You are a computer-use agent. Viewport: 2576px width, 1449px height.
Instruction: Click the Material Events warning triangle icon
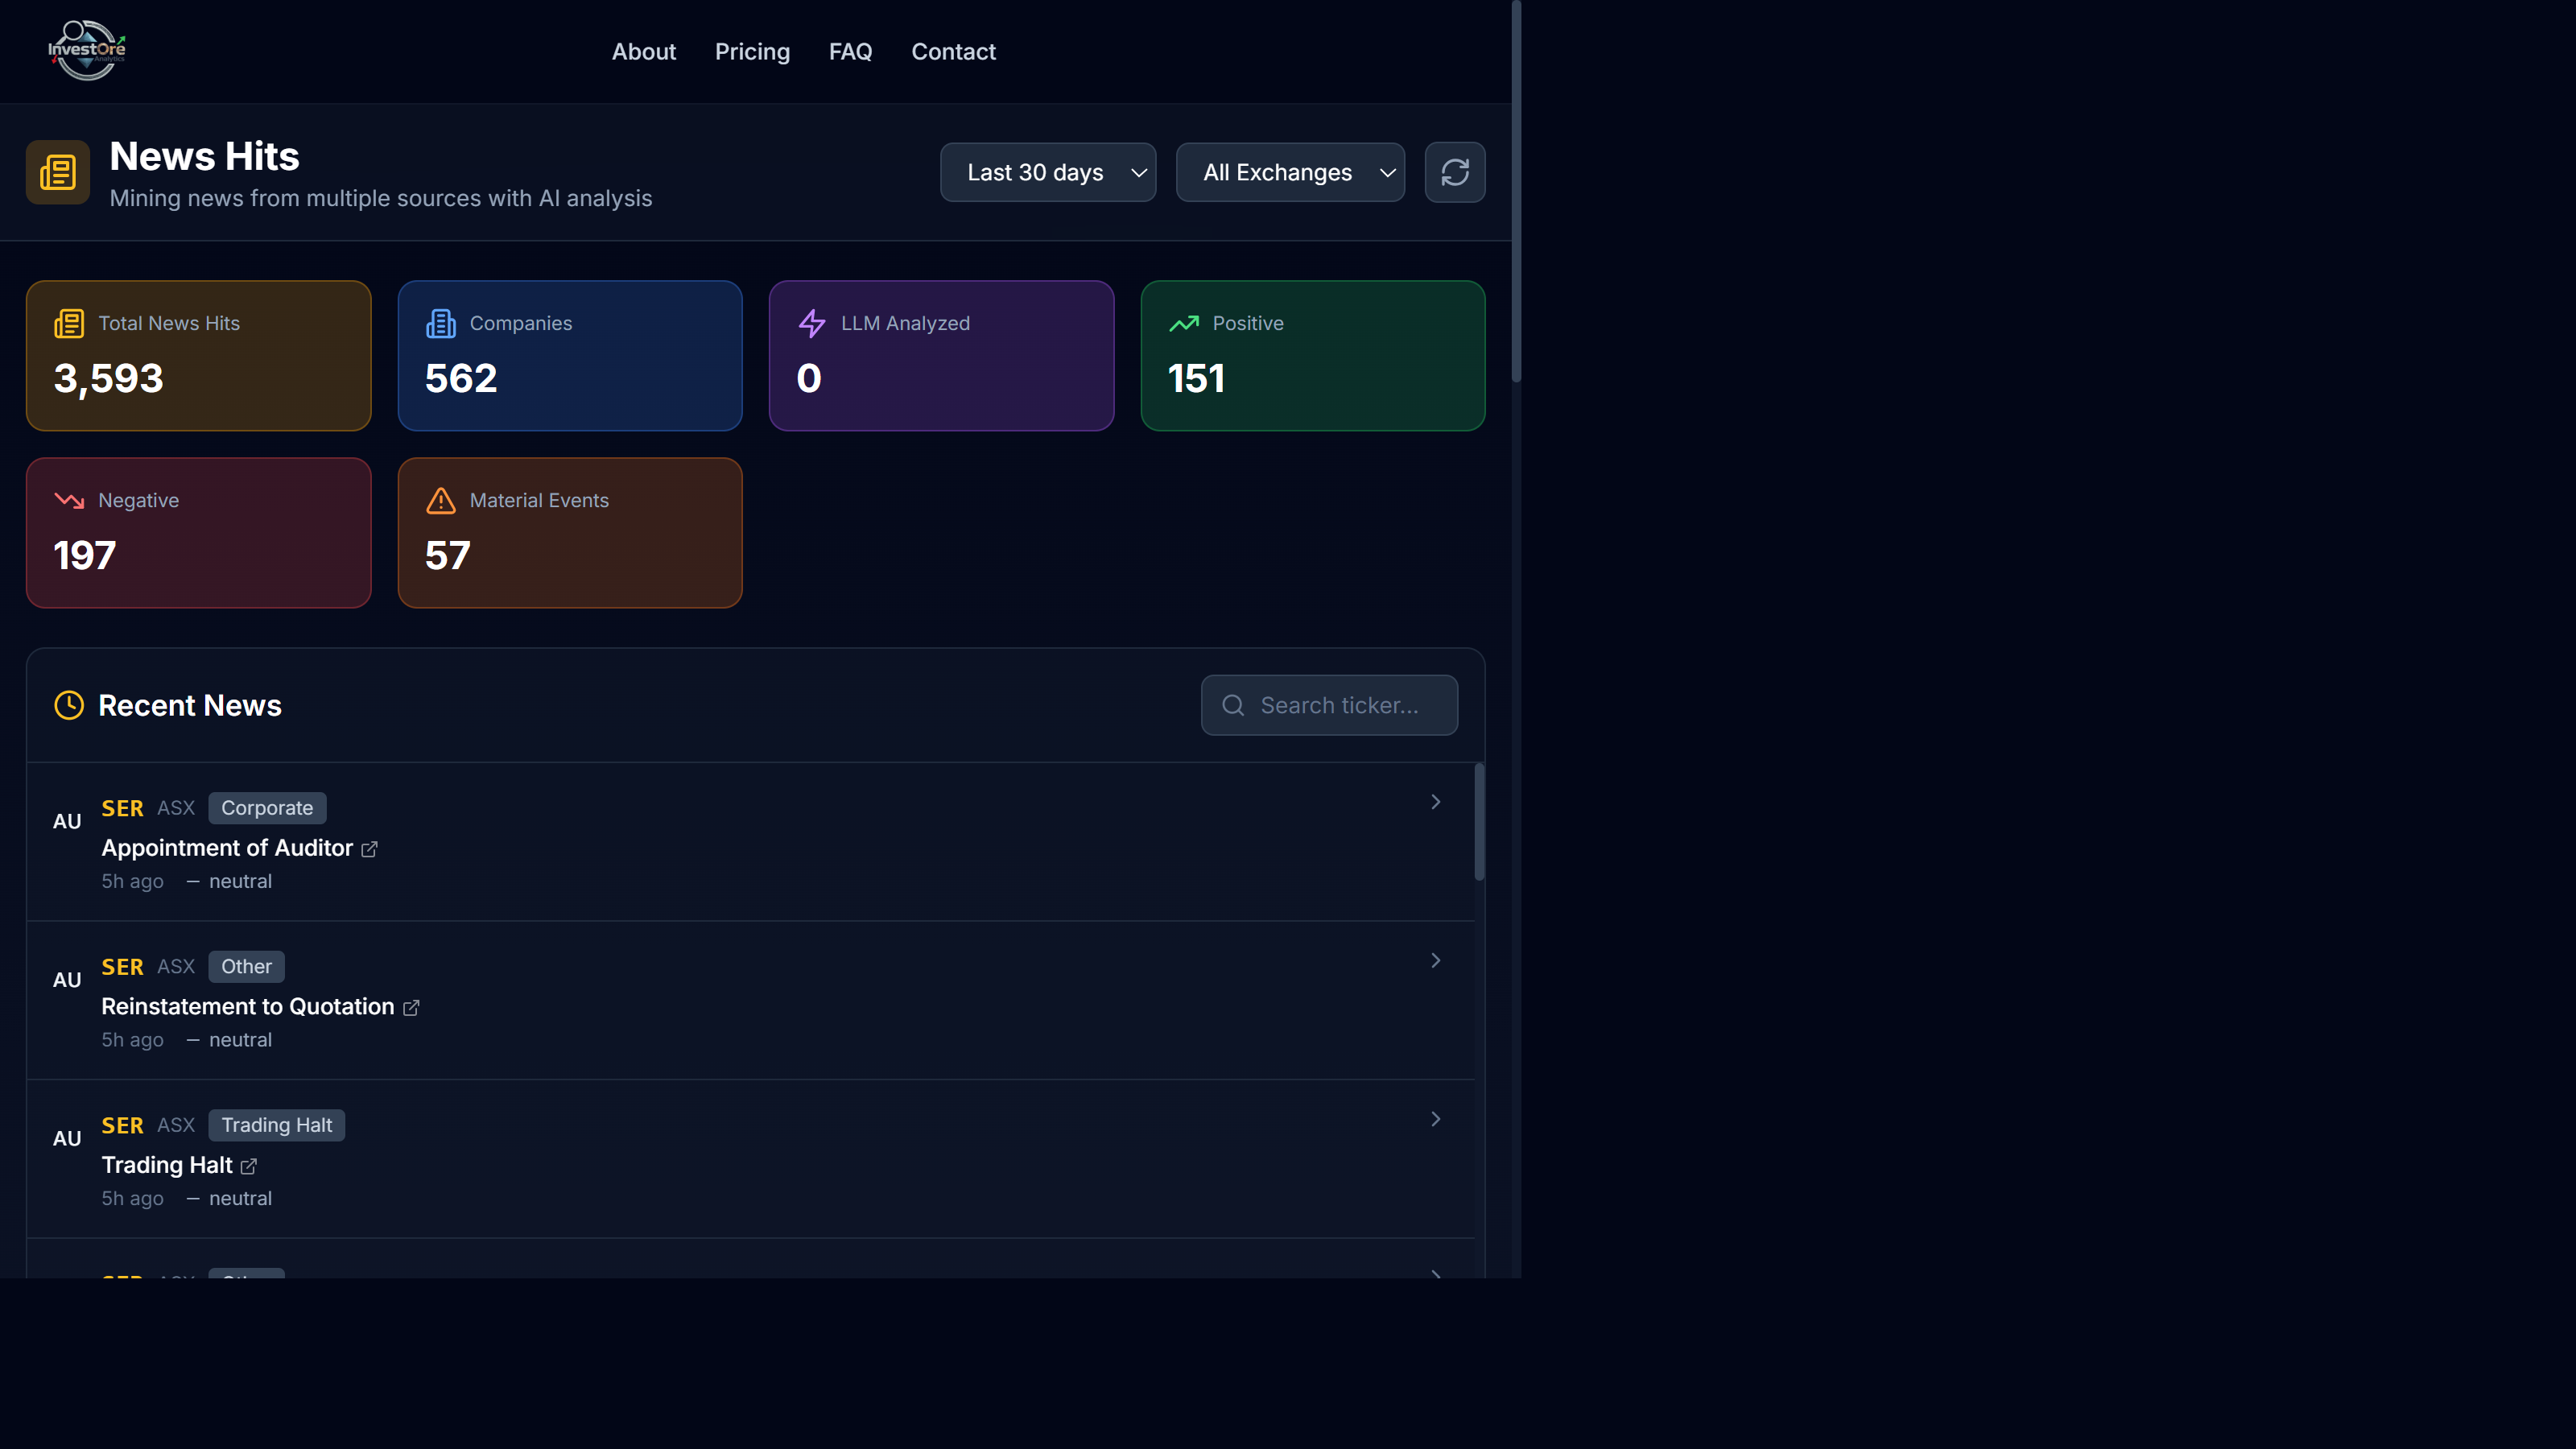tap(441, 500)
